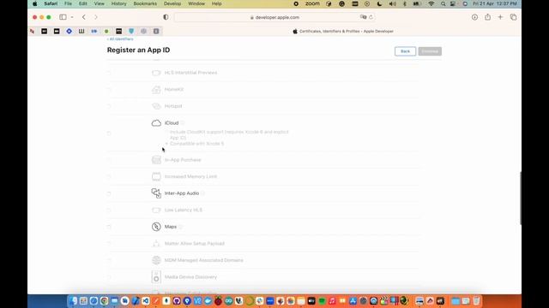Viewport: 549px width, 308px height.
Task: Click the Continue button
Action: tap(430, 51)
